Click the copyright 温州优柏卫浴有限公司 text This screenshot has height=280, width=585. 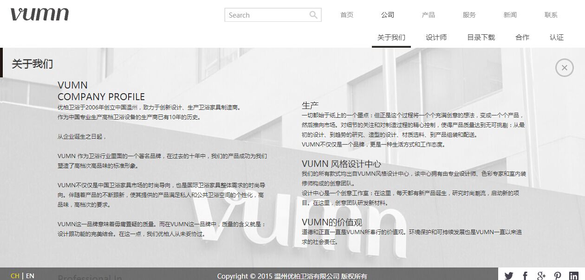pyautogui.click(x=307, y=276)
